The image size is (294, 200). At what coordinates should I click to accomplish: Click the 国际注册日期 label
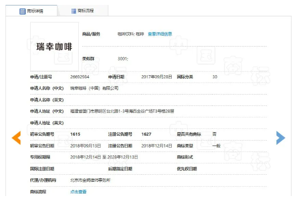pyautogui.click(x=42, y=169)
